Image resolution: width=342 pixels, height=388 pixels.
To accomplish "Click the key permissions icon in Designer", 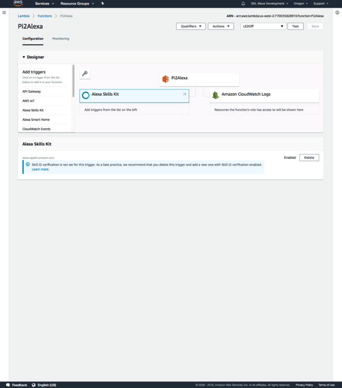I will 85,74.
